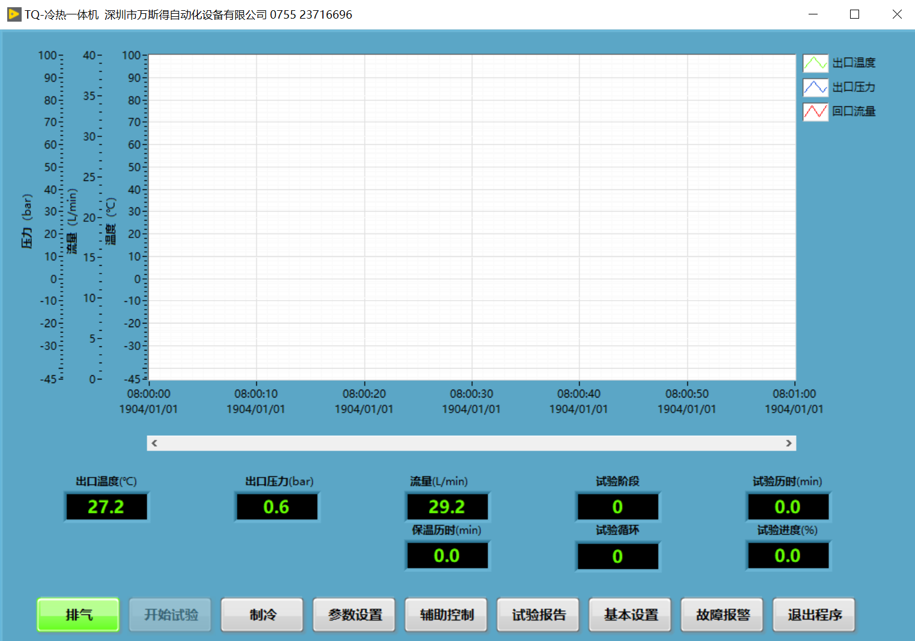Select the 出口温度 value display field
This screenshot has height=641, width=915.
pos(106,507)
